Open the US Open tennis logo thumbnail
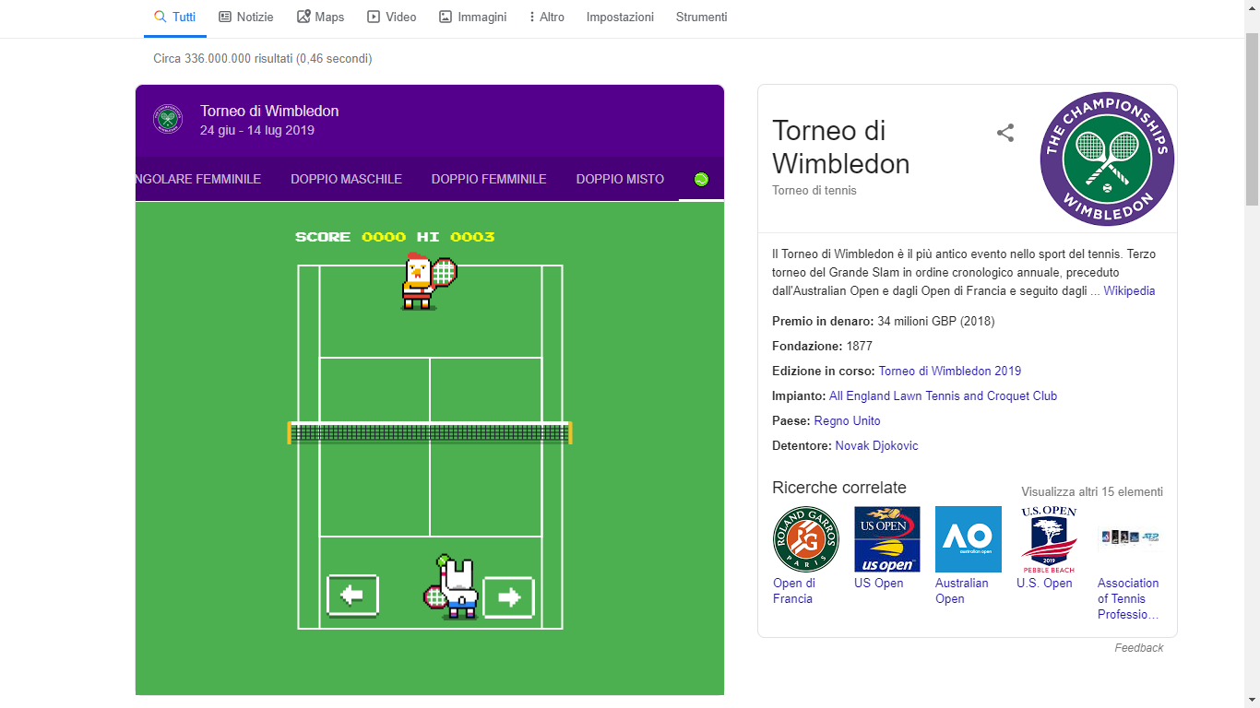Viewport: 1260px width, 708px height. 887,539
